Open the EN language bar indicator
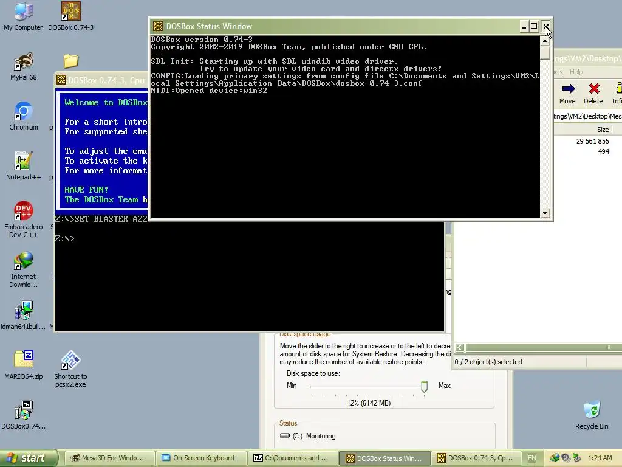Viewport: 622px width, 467px height. coord(531,458)
